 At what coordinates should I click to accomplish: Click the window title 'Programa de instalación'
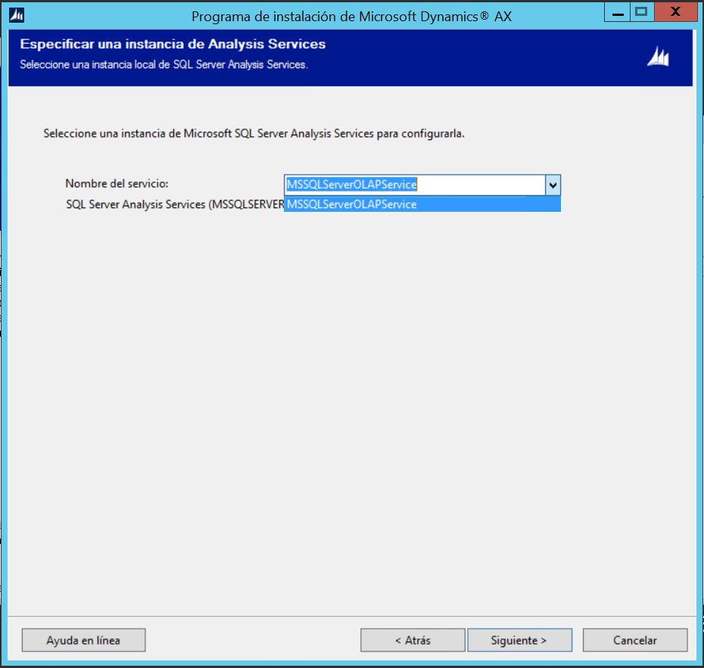point(351,17)
